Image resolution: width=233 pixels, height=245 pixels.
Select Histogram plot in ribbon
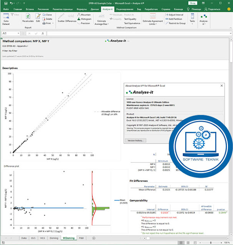[x=84, y=19]
